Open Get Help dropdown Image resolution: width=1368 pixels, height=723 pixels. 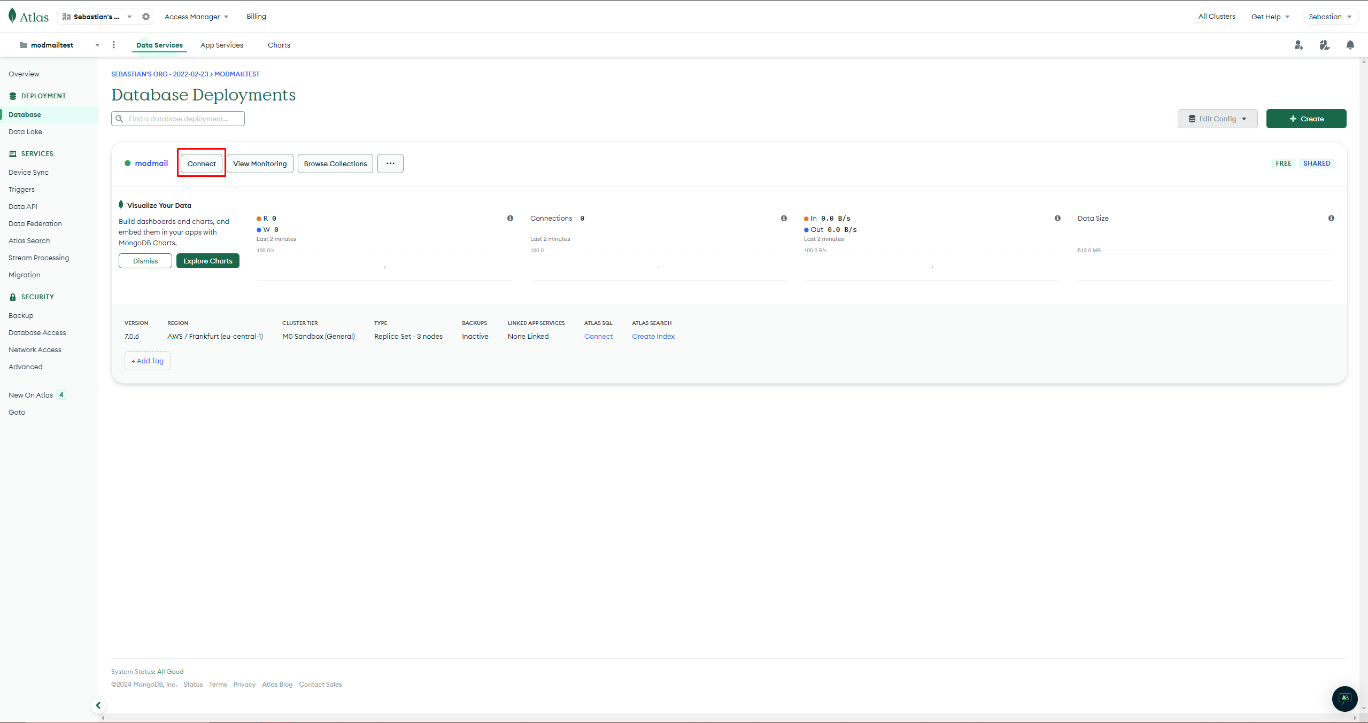[x=1270, y=17]
